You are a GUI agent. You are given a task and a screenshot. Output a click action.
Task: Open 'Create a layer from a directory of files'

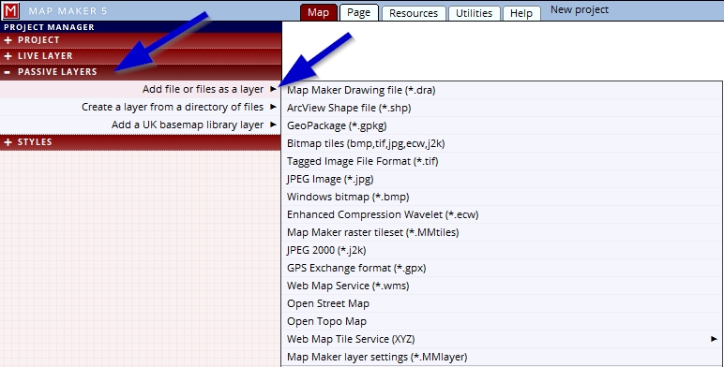(x=141, y=107)
